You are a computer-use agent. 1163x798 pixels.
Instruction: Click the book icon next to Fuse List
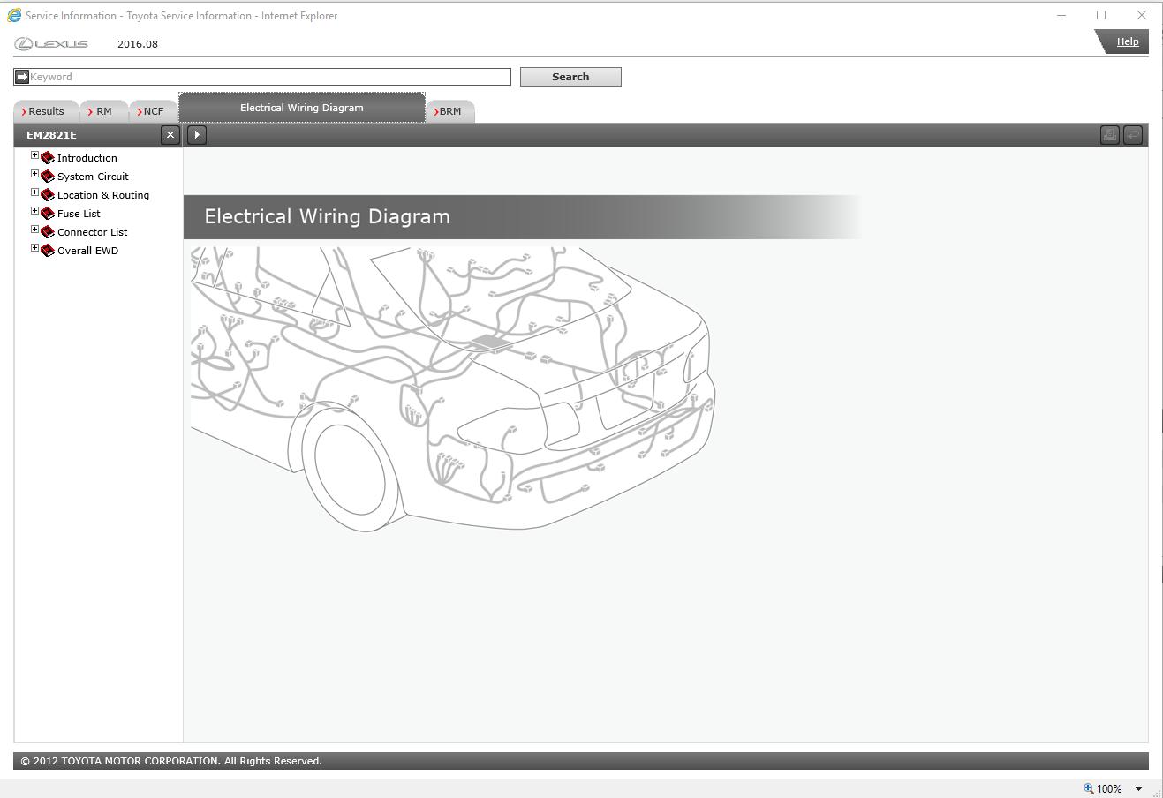click(48, 214)
